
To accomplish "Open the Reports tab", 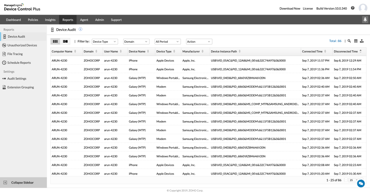I will pos(68,20).
